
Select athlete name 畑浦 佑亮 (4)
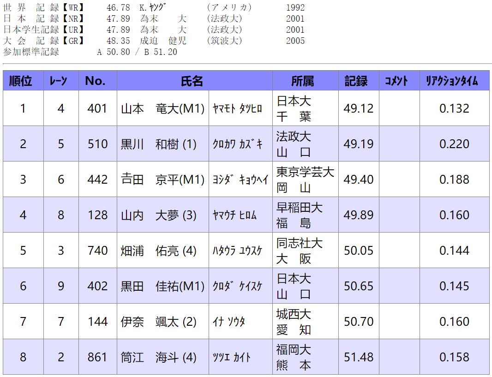(159, 251)
